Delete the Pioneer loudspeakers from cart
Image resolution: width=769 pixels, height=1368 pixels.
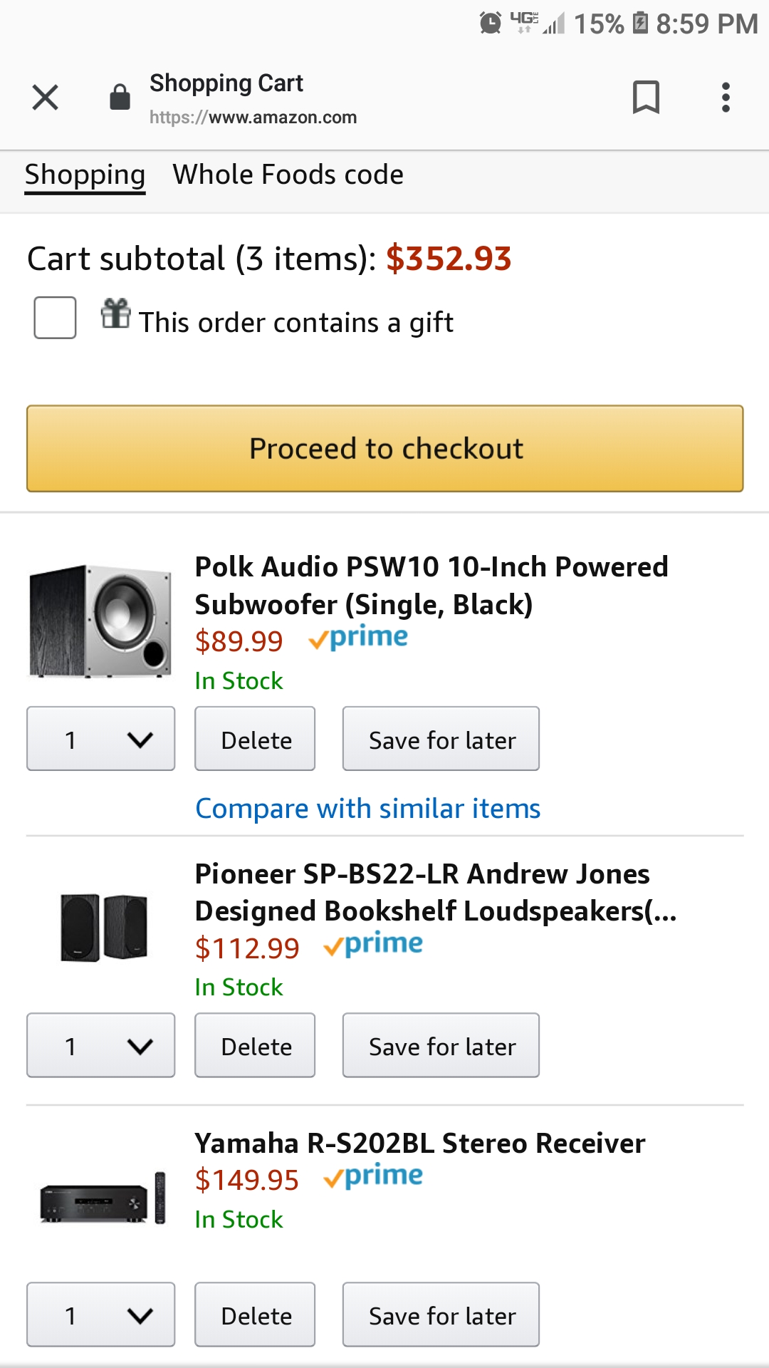(255, 1045)
